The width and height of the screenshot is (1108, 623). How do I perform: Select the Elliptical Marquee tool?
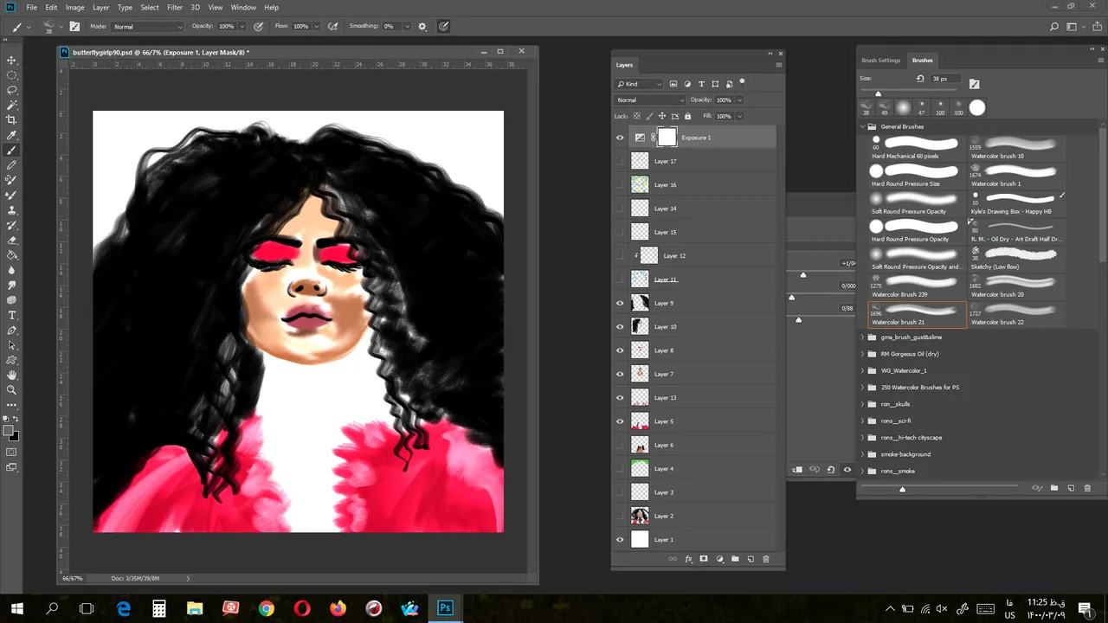(12, 75)
